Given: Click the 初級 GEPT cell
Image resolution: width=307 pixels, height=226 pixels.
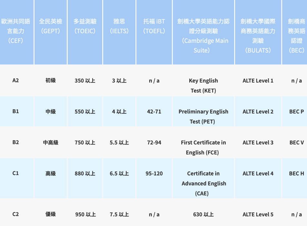Looking at the screenshot, I should pyautogui.click(x=51, y=80).
